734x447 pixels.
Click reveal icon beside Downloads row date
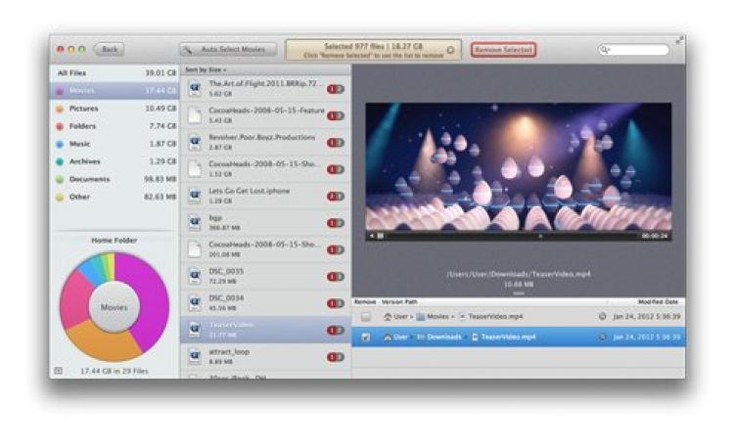(603, 336)
